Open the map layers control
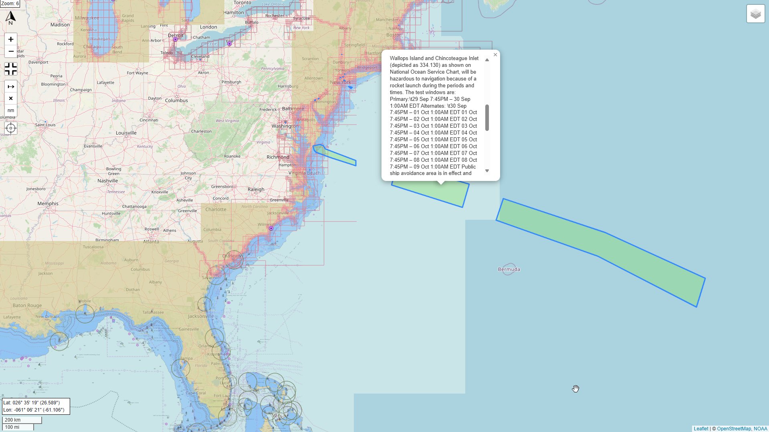769x432 pixels. 755,14
